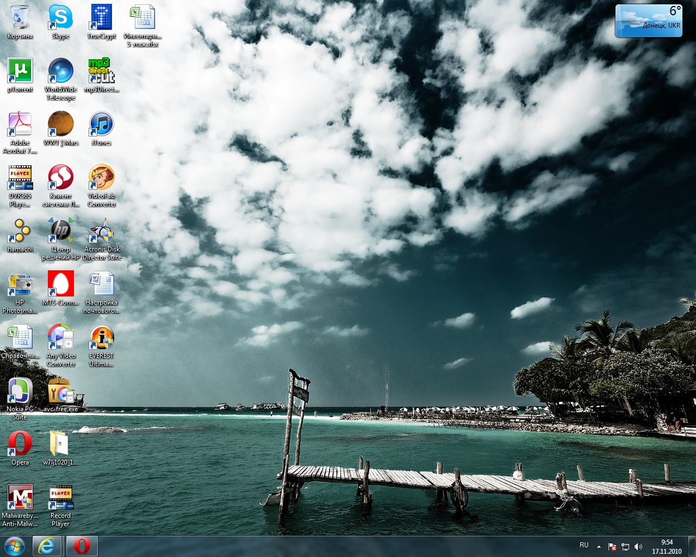Viewport: 696px width, 557px height.
Task: Open the HP Photosmart shortcut
Action: click(x=20, y=293)
